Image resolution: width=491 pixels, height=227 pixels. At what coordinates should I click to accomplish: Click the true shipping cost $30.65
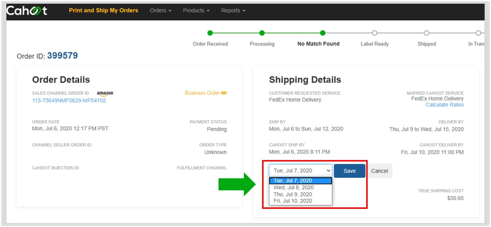(x=456, y=198)
